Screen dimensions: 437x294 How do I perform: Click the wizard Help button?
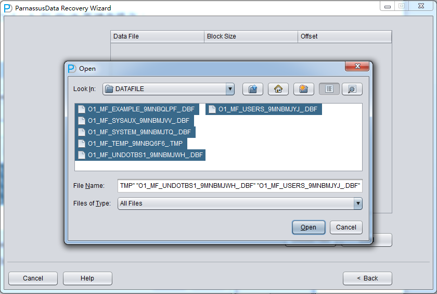tap(87, 278)
